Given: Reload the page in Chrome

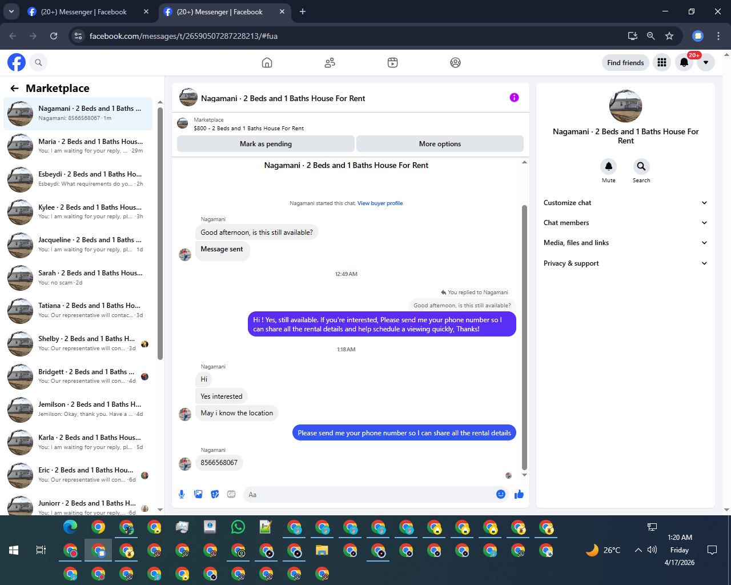Looking at the screenshot, I should 54,36.
